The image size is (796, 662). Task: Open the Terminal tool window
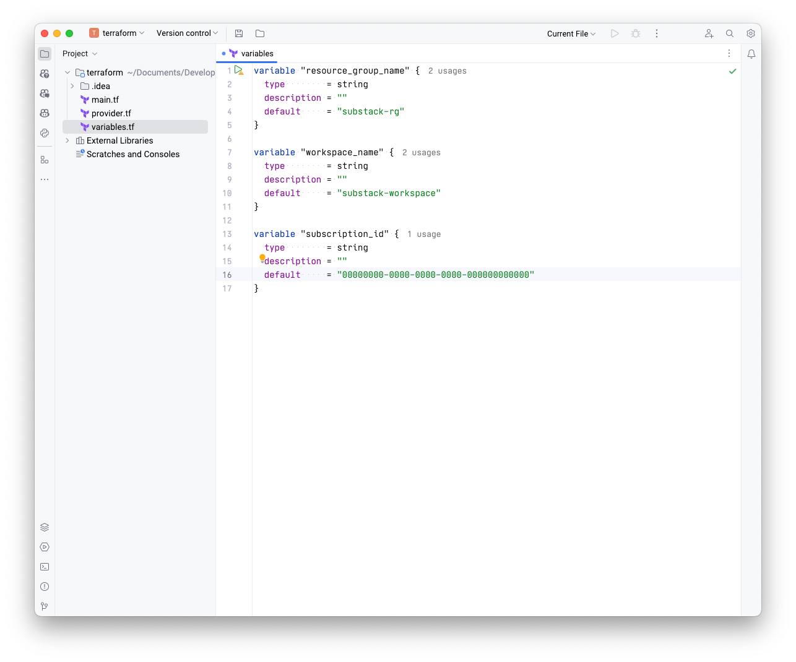click(x=45, y=567)
